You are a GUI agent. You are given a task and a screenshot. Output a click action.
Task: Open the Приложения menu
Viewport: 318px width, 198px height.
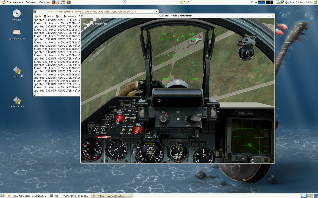15,2
